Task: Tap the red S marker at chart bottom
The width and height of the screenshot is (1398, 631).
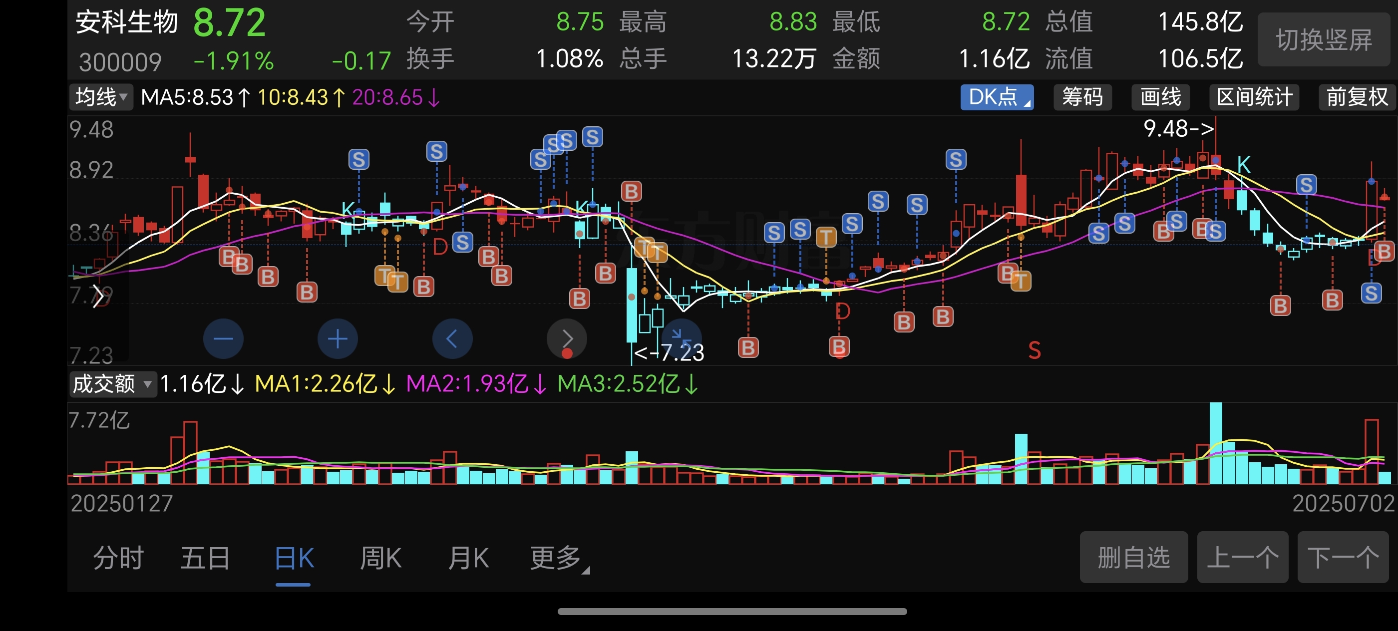Action: coord(1035,350)
